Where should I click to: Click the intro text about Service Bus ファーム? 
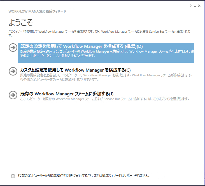(99, 34)
